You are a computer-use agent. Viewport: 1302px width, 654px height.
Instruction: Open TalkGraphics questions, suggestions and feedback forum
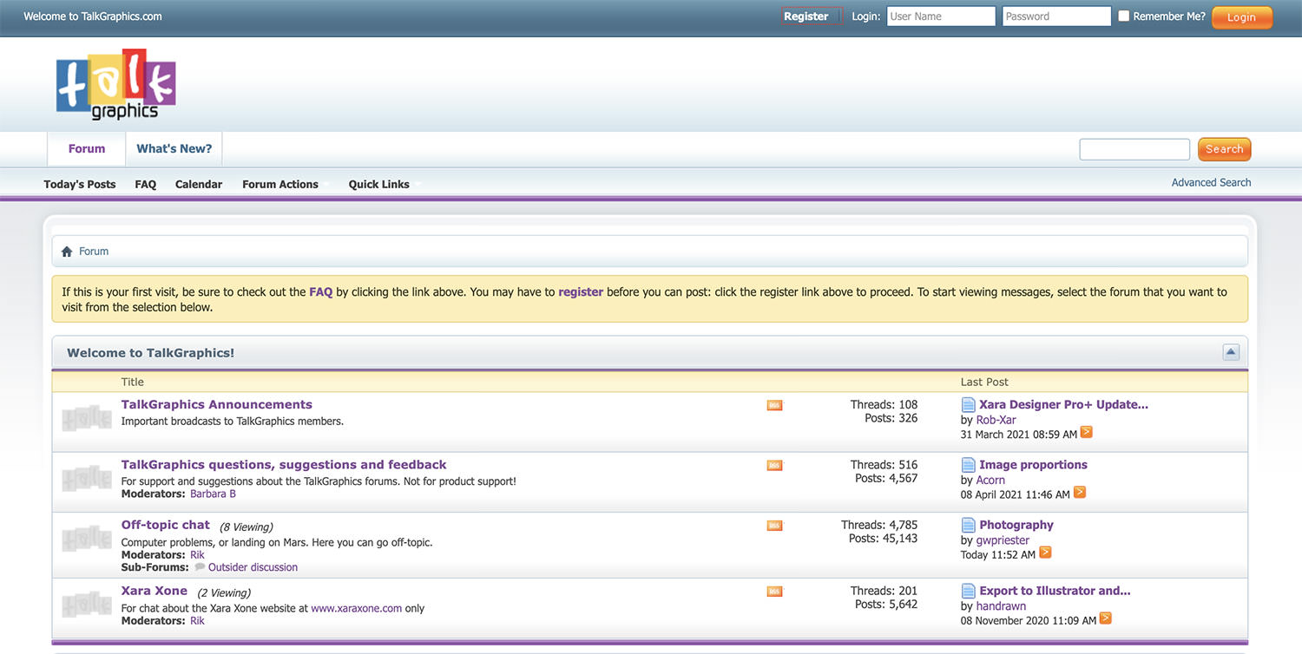[284, 465]
